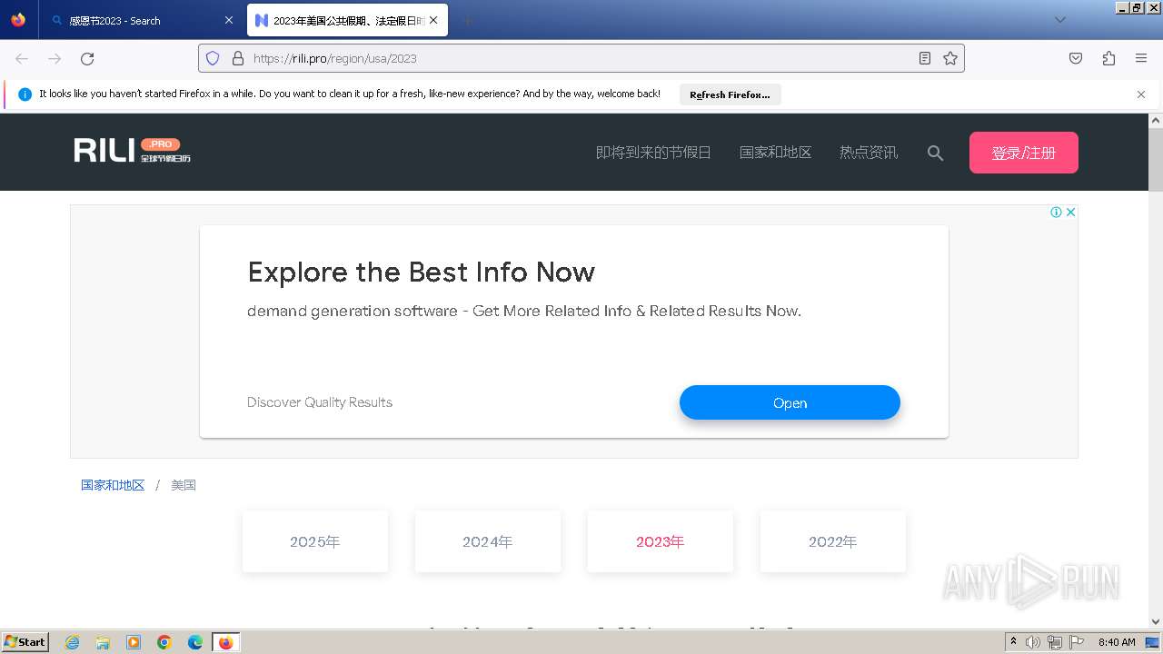Select the 2022年 year card
Image resolution: width=1163 pixels, height=654 pixels.
pos(832,541)
